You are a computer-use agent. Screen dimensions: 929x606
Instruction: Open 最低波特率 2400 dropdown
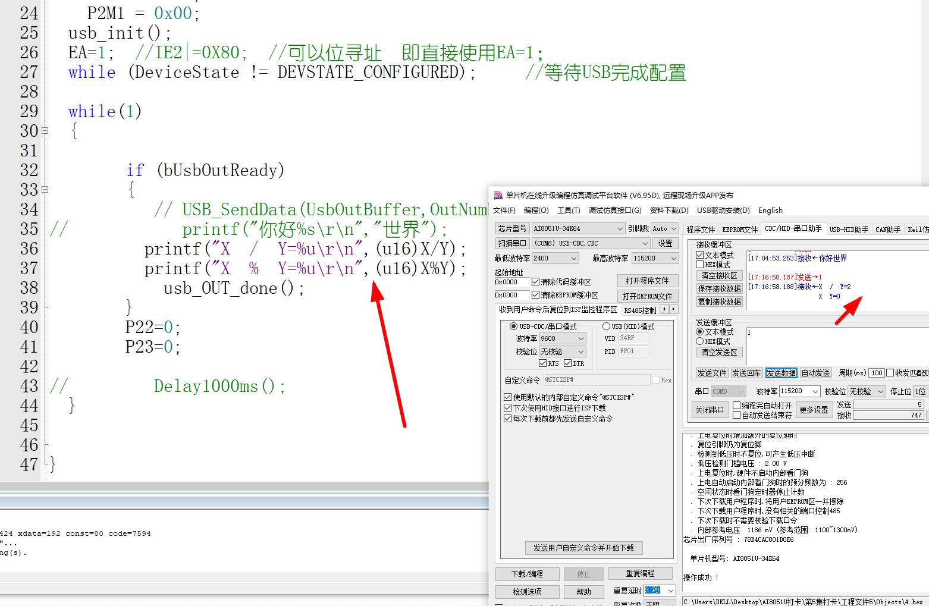555,258
